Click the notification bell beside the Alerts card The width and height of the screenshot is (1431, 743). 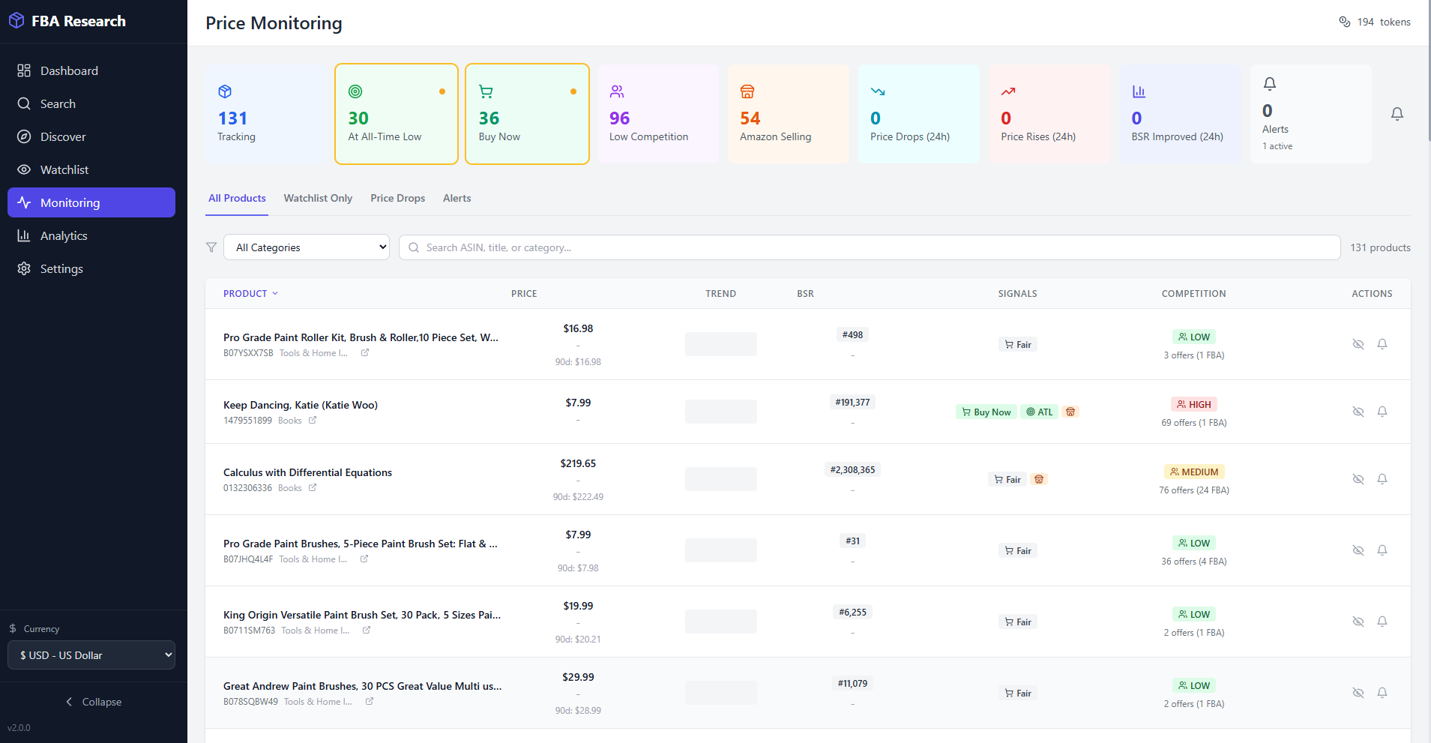point(1397,114)
